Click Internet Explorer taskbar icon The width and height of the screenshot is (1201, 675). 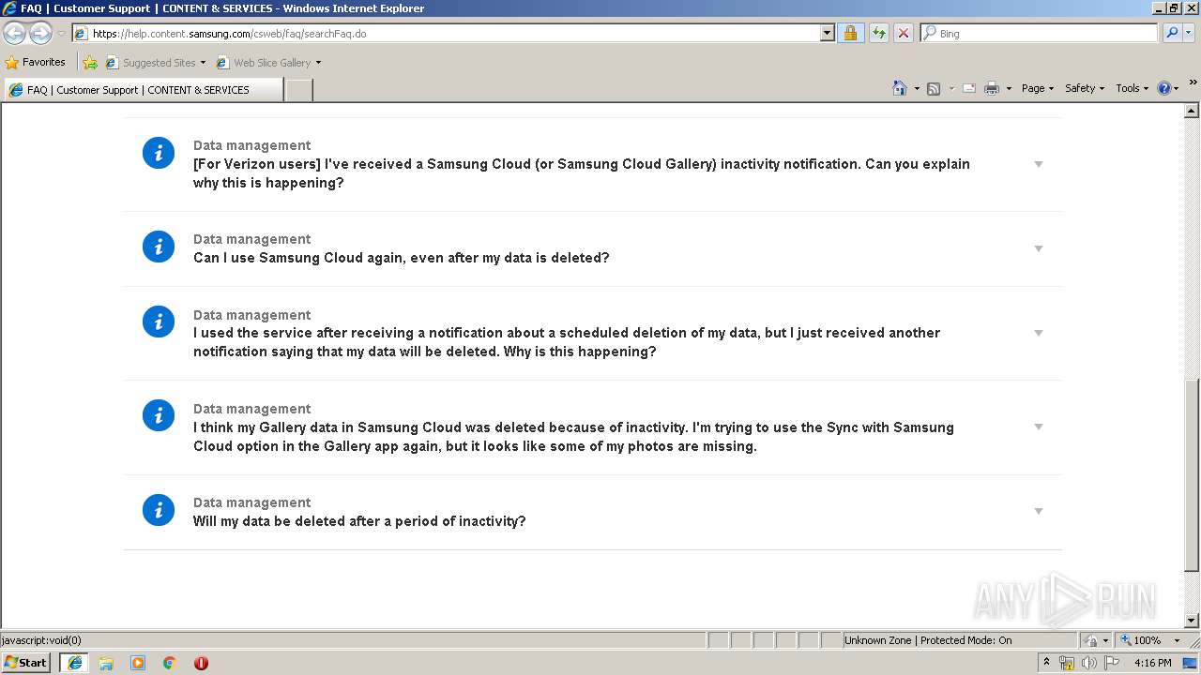tap(75, 663)
